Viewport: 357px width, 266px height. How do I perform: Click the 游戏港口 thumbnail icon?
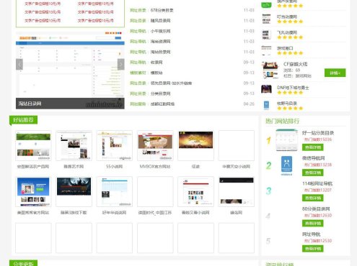pyautogui.click(x=266, y=50)
